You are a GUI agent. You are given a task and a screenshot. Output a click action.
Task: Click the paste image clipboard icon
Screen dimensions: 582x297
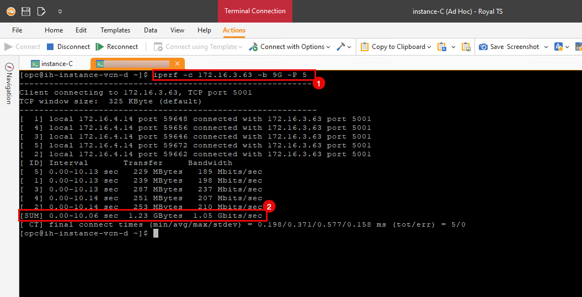(x=466, y=47)
